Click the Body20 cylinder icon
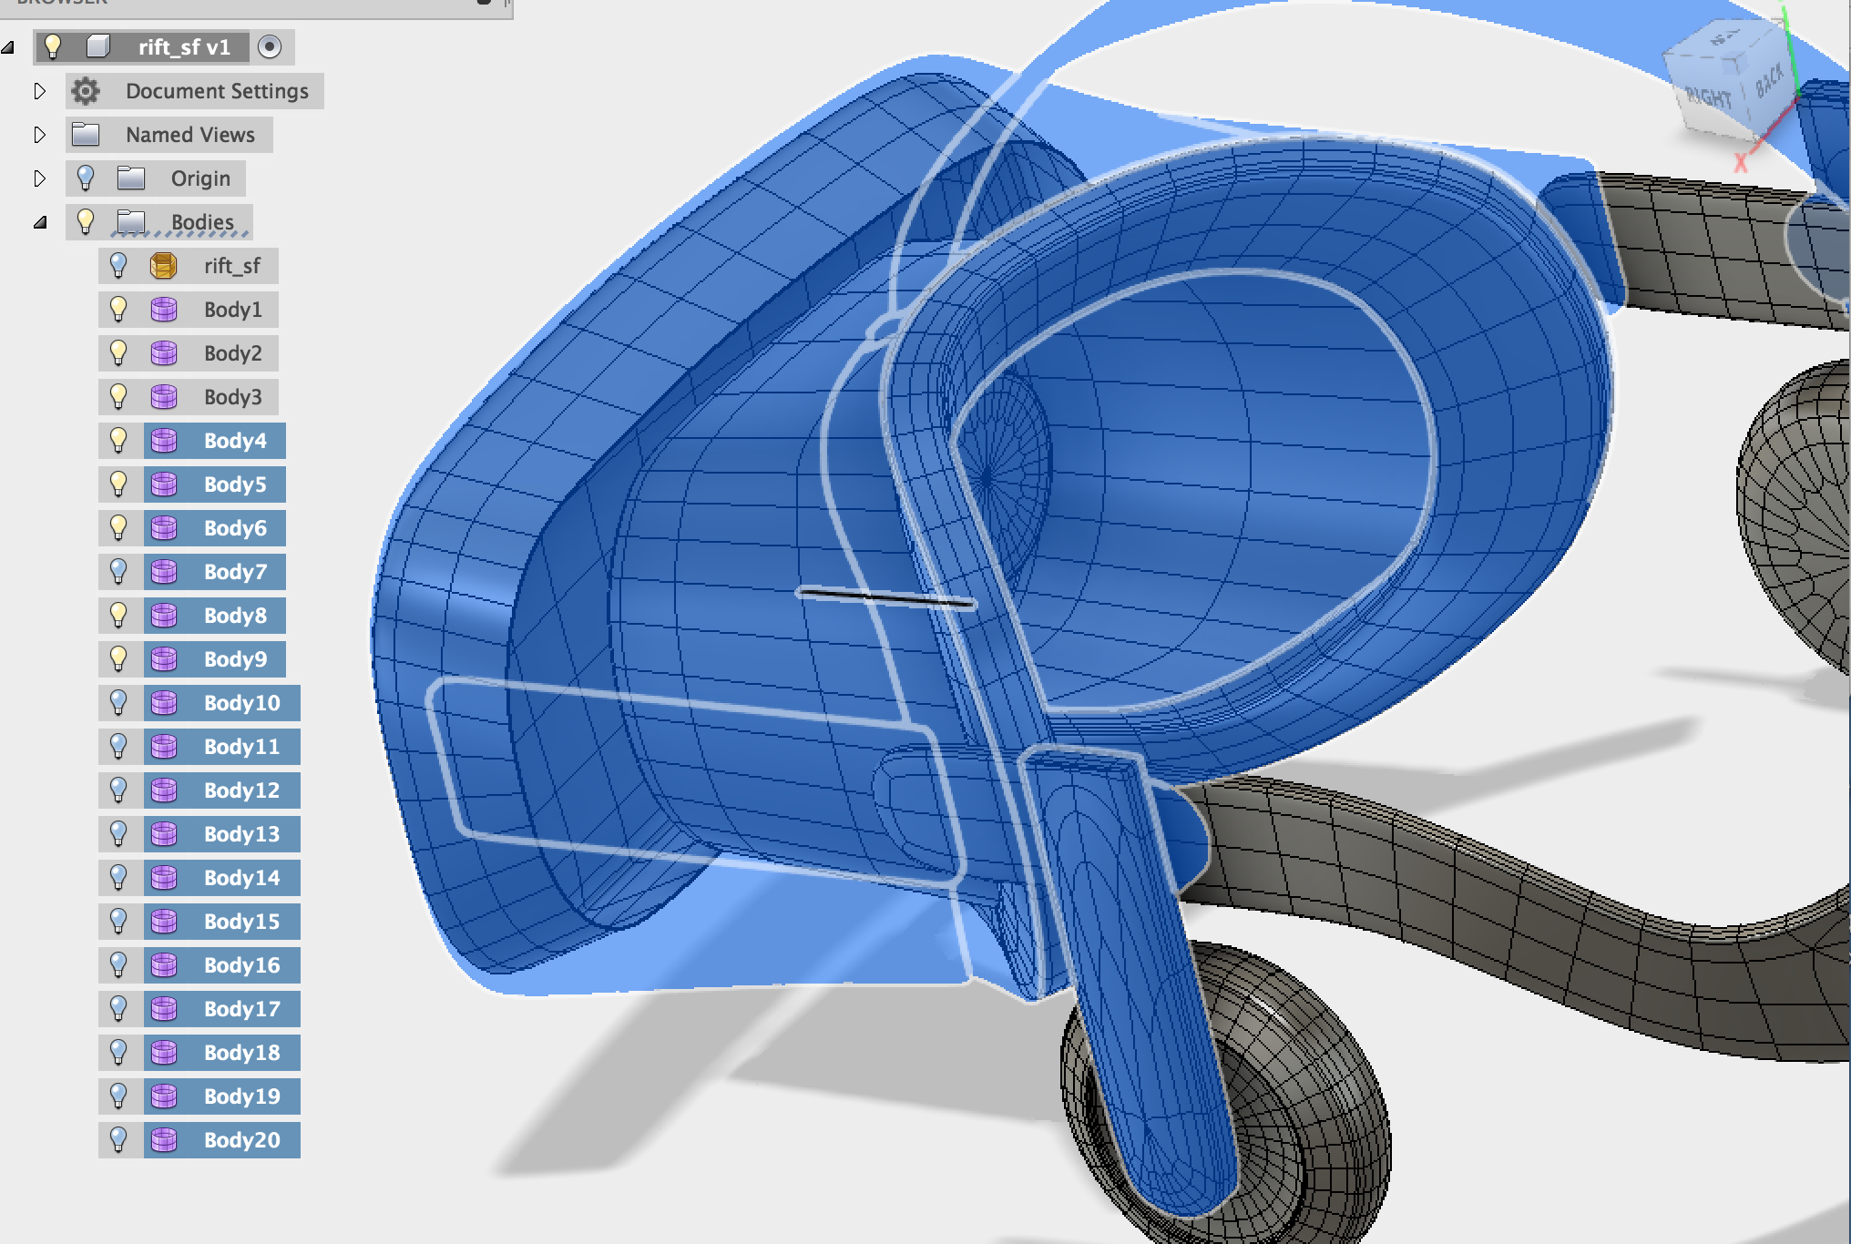Viewport: 1851px width, 1244px height. point(165,1140)
